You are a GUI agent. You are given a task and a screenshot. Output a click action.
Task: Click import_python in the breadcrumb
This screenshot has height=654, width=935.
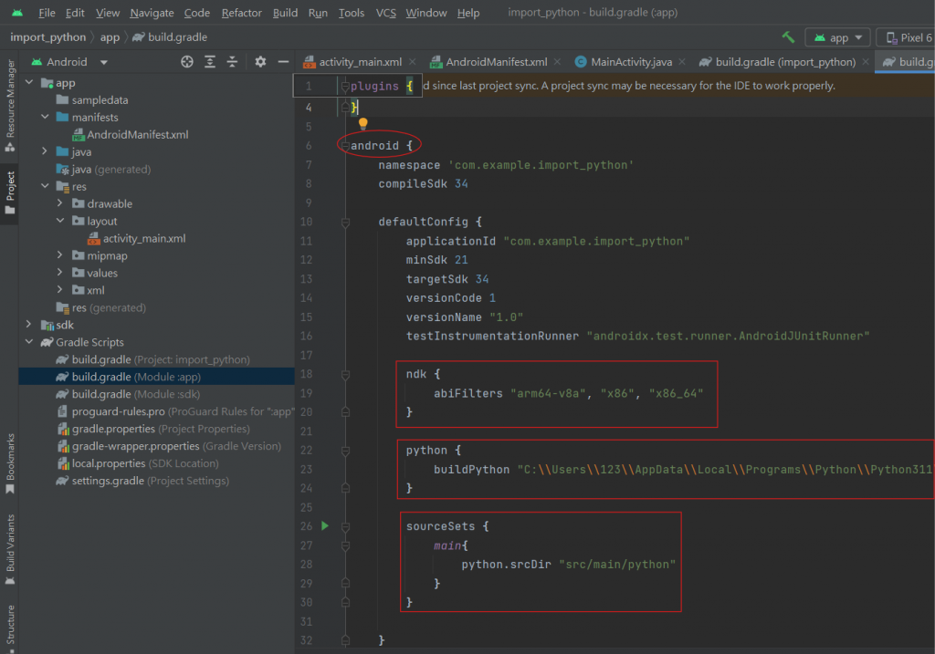pos(47,36)
